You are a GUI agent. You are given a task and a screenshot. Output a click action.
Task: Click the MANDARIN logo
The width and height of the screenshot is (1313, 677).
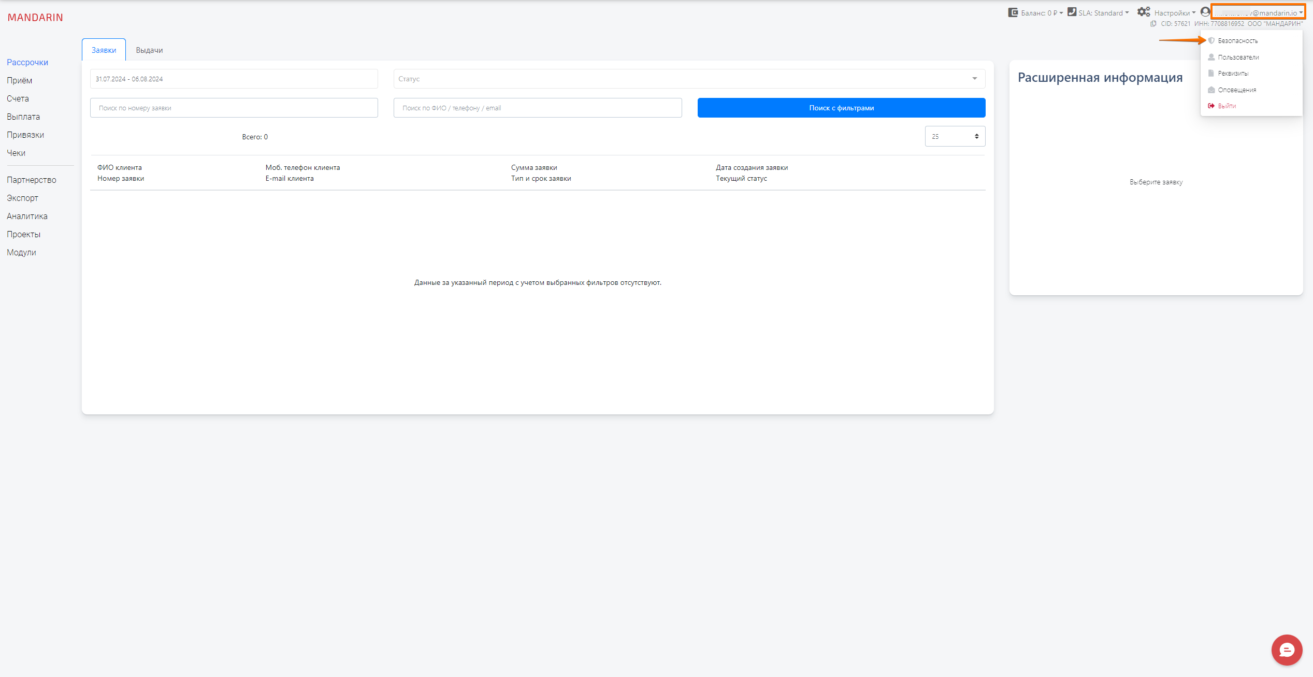[35, 18]
